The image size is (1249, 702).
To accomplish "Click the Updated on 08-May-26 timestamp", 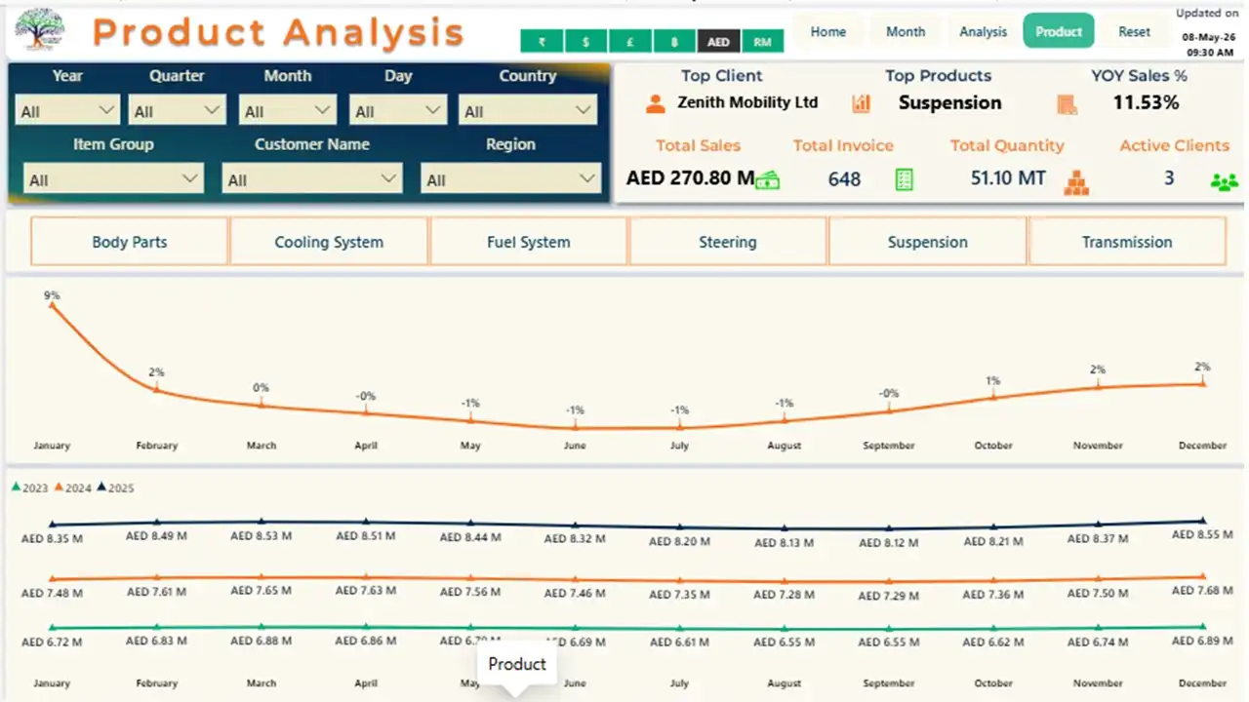I will pyautogui.click(x=1207, y=33).
